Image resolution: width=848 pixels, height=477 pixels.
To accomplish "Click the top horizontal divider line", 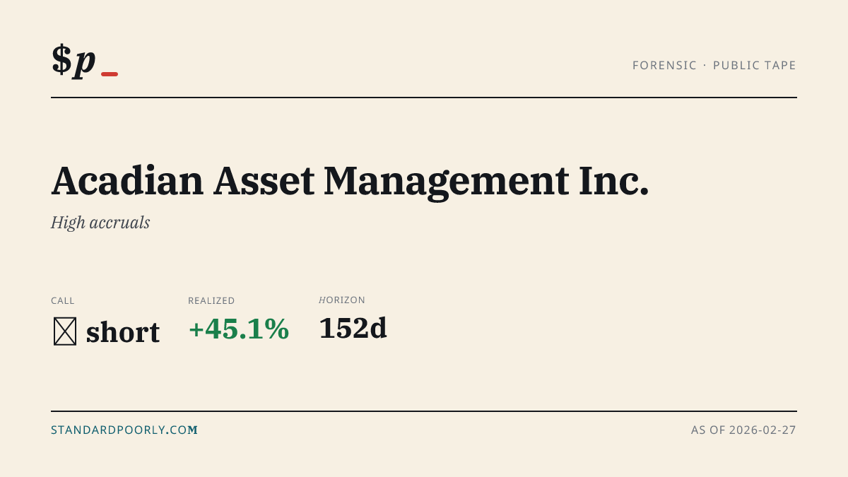I will [424, 98].
